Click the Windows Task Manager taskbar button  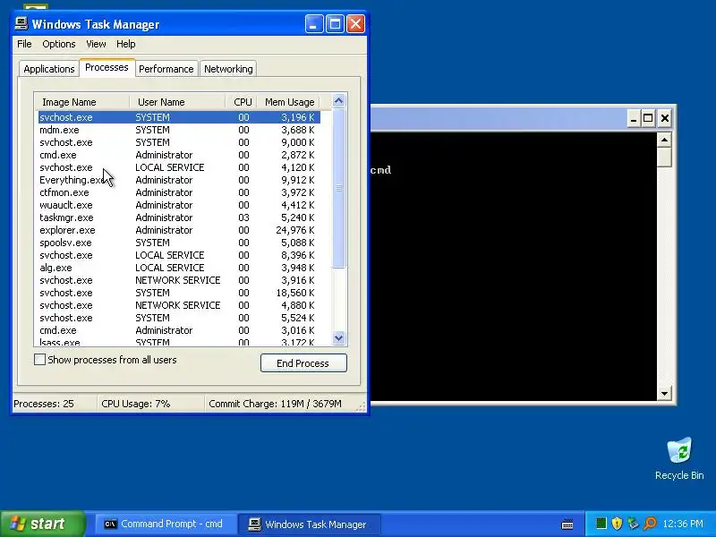pyautogui.click(x=310, y=524)
